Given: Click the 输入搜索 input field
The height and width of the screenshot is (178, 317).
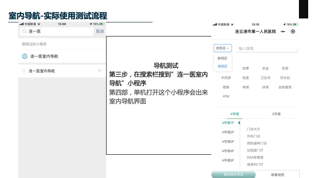Looking at the screenshot, I should coord(267,48).
